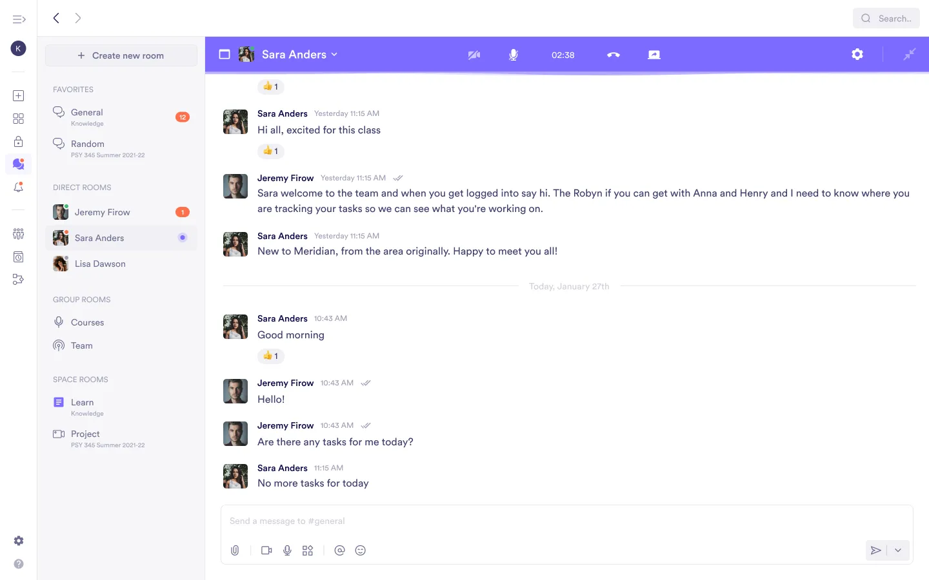Toggle the camera in the active call
The height and width of the screenshot is (580, 929).
(x=474, y=55)
